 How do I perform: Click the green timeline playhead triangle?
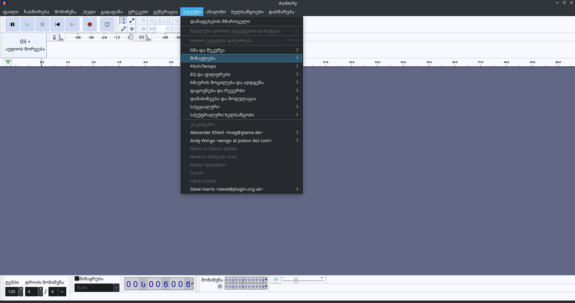(x=8, y=62)
